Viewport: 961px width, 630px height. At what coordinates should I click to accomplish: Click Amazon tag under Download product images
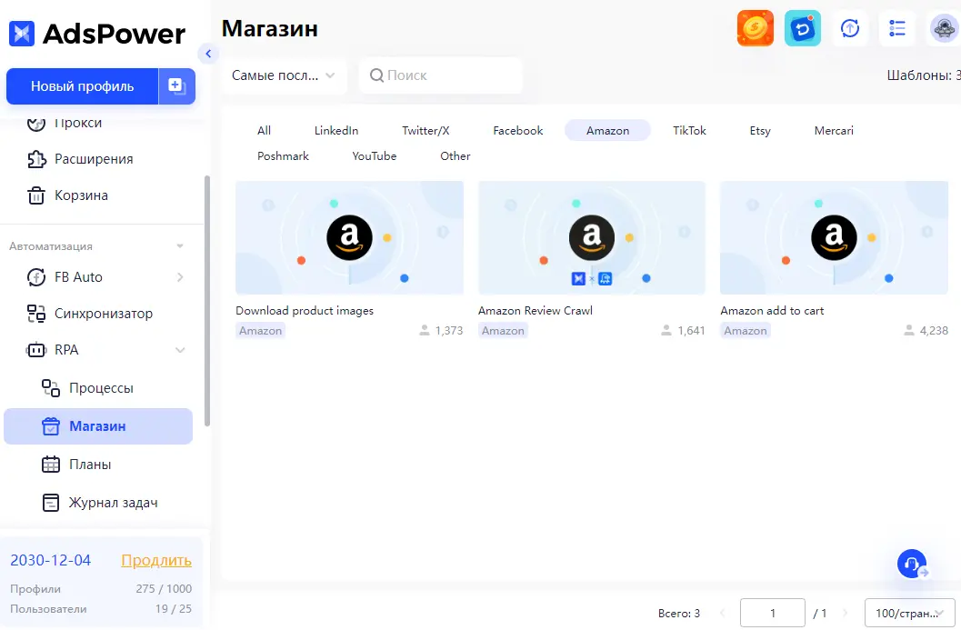point(260,331)
